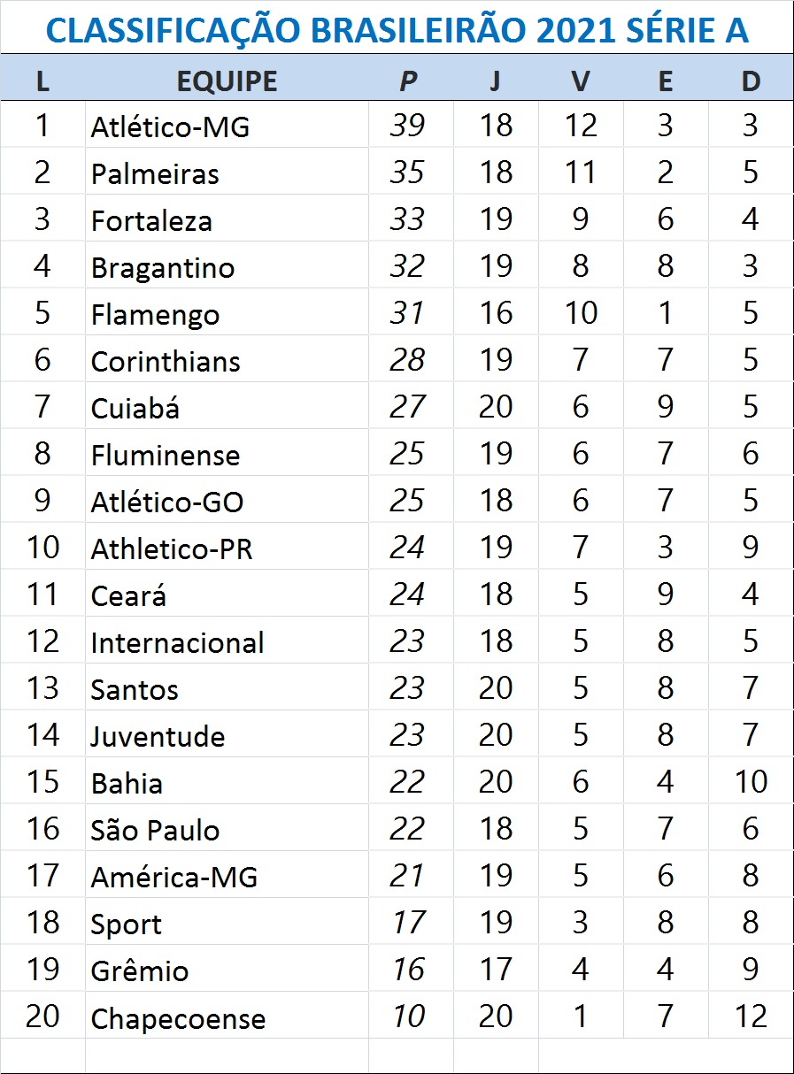Screen dimensions: 794x1074
Task: Click the title cell 'CLASSIFICAÇÃO BRASILEIRÃO 2021 SÉRIE A'
Action: tap(397, 30)
